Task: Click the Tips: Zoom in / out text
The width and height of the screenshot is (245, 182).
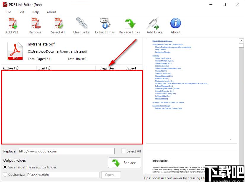Action: pyautogui.click(x=174, y=178)
